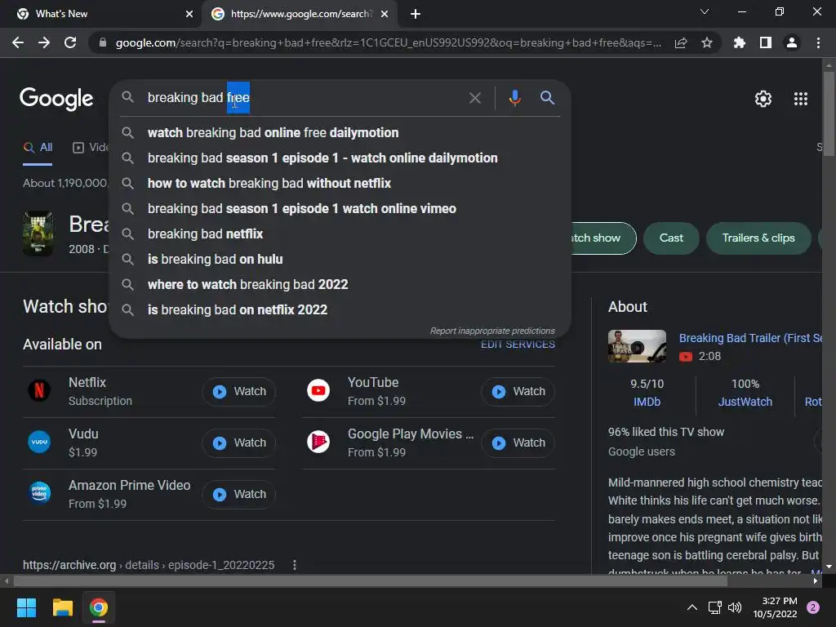Open options for the archive.org result

point(294,565)
